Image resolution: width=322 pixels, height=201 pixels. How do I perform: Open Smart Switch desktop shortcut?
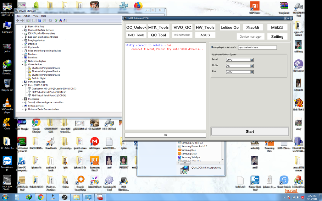point(284,182)
